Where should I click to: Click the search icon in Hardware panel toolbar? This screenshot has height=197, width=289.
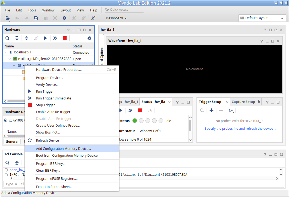[x=8, y=38]
